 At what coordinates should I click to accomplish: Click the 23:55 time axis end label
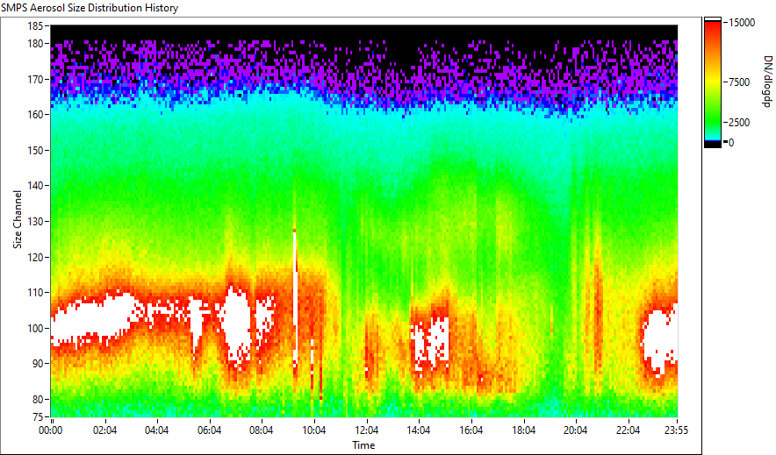[x=677, y=430]
